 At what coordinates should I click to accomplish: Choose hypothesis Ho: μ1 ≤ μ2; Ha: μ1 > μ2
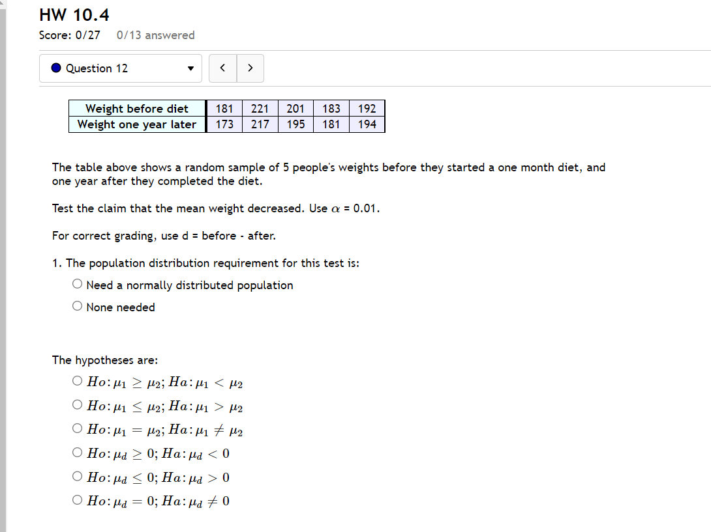[x=77, y=404]
